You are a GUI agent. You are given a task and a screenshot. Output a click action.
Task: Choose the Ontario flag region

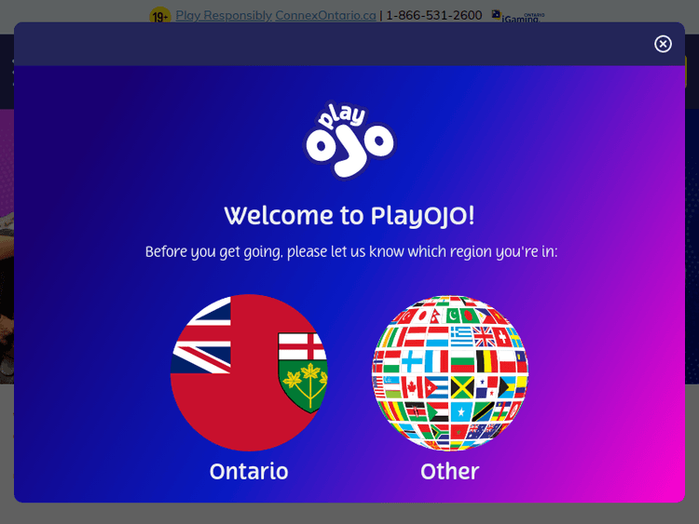coord(249,372)
